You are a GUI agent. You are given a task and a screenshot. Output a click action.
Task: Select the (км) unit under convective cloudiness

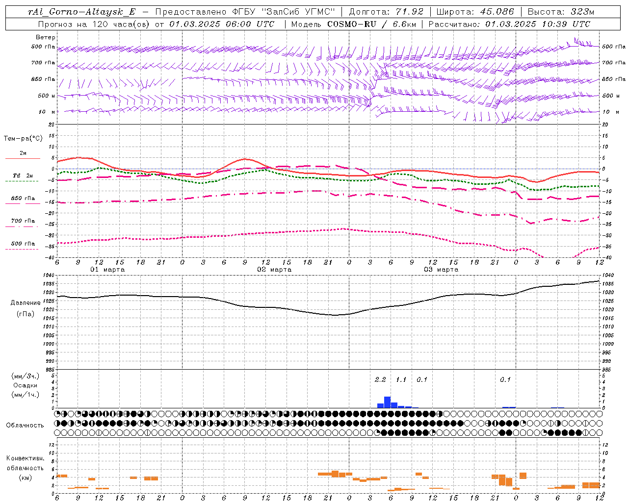pyautogui.click(x=25, y=477)
